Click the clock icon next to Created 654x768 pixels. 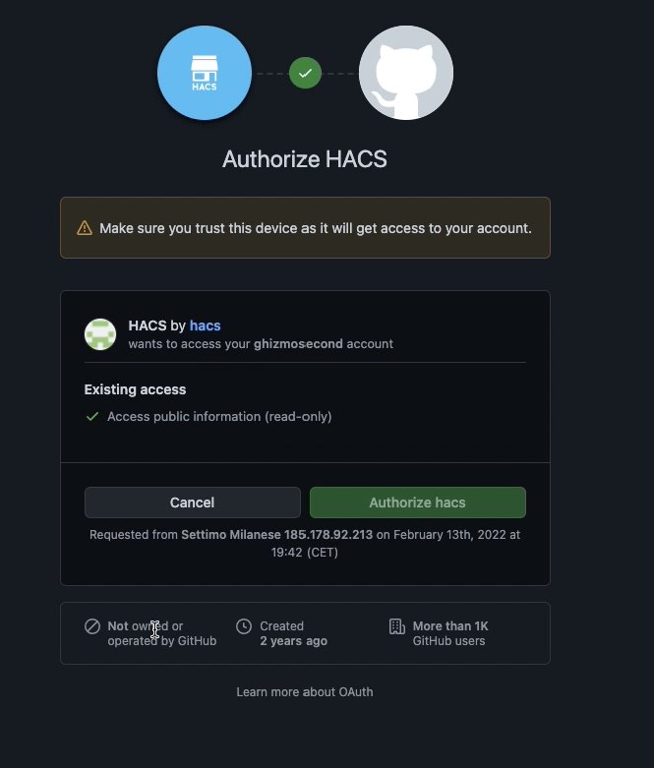[244, 626]
